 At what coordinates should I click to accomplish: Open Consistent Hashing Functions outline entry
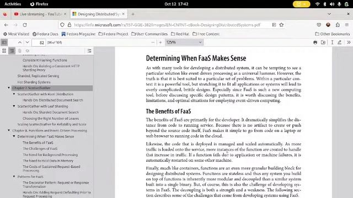pos(45,60)
